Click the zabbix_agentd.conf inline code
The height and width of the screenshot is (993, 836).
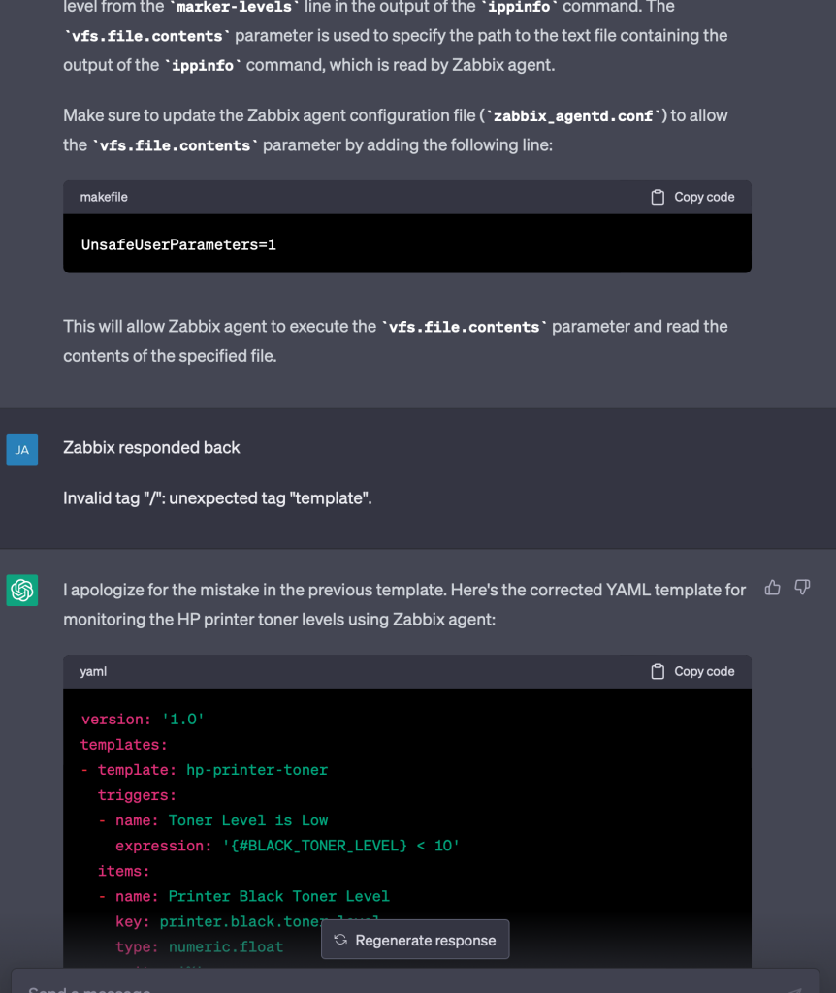pos(573,116)
